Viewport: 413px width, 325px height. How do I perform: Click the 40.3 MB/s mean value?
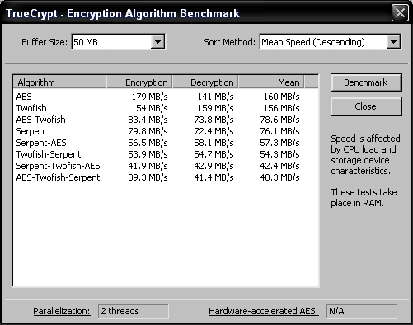(279, 177)
